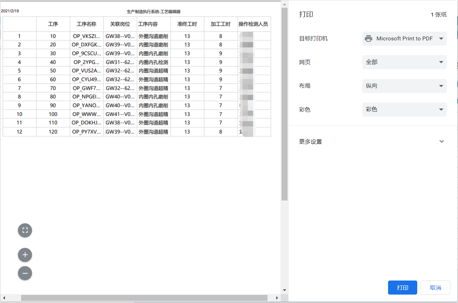
Task: Click the 工序 value 50 cell
Action: click(x=53, y=71)
